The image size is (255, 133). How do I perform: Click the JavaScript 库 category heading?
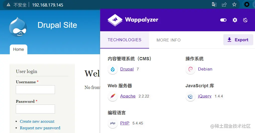[200, 86]
